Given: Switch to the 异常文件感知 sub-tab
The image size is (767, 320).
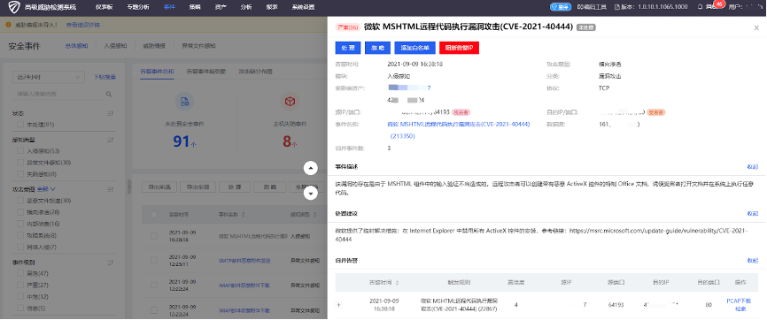Looking at the screenshot, I should pos(198,46).
